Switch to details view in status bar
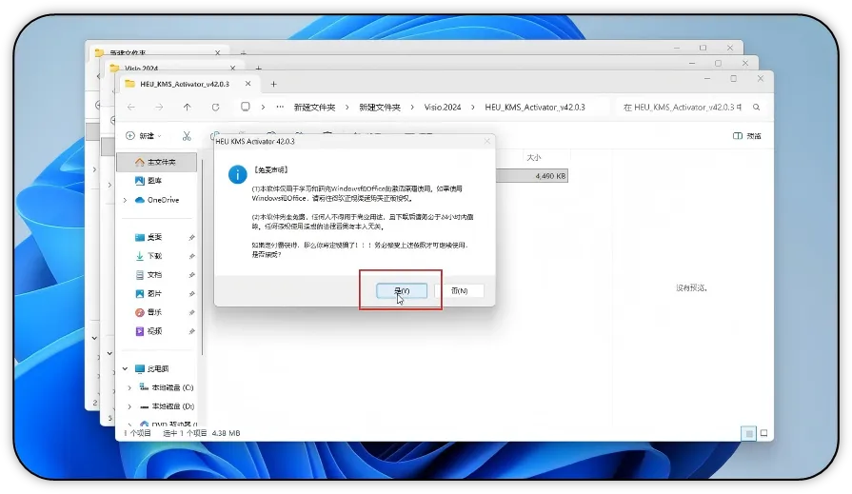The height and width of the screenshot is (494, 852). pyautogui.click(x=749, y=434)
